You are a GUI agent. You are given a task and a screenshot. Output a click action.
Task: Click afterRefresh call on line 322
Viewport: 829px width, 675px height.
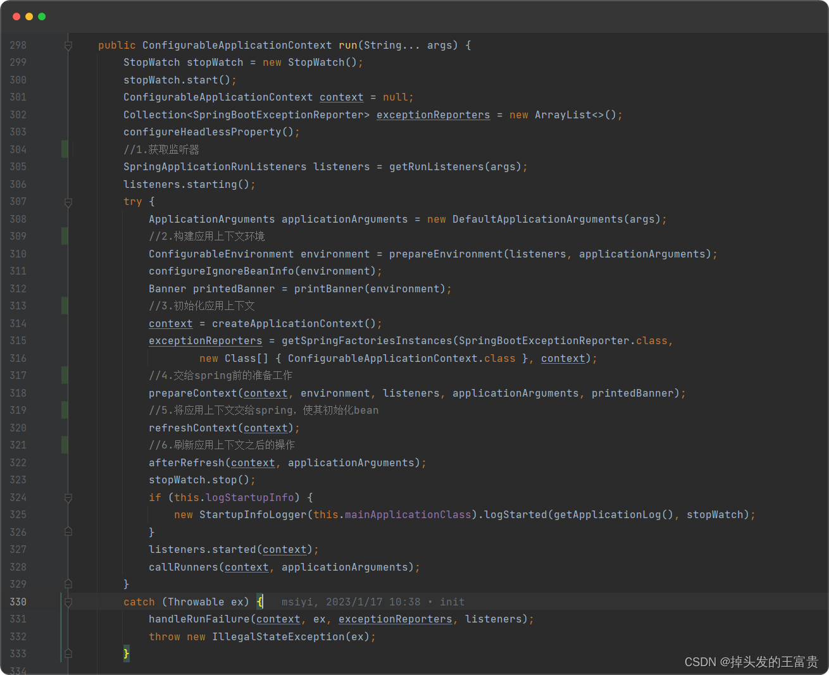point(187,463)
